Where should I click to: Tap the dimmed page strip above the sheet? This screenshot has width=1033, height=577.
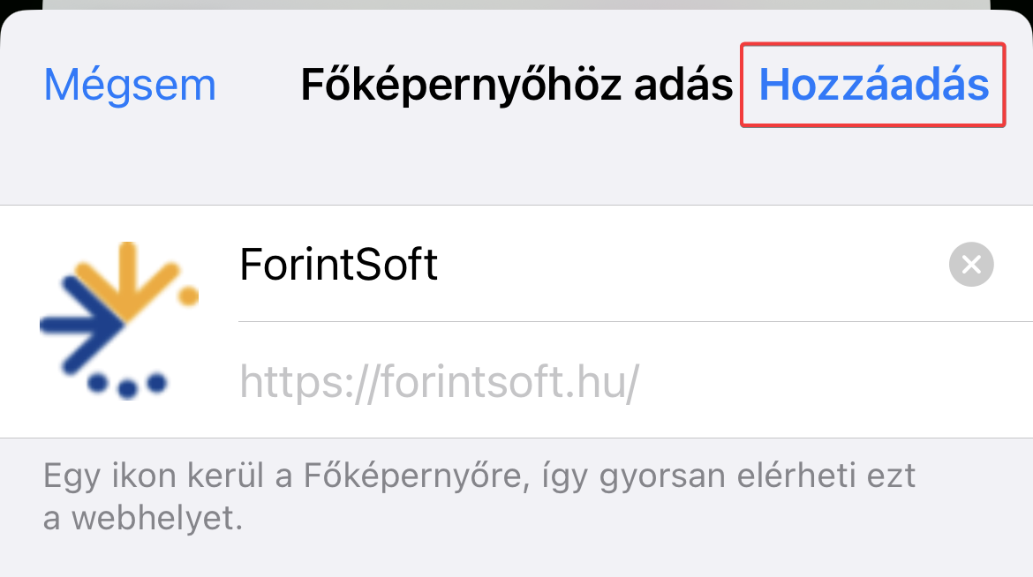point(516,4)
